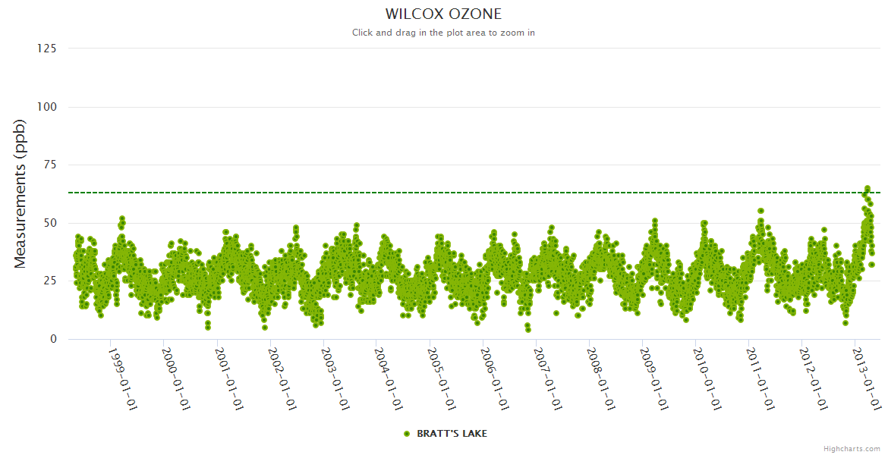Click the highest data point above the dashed line
Image resolution: width=888 pixels, height=455 pixels.
867,188
